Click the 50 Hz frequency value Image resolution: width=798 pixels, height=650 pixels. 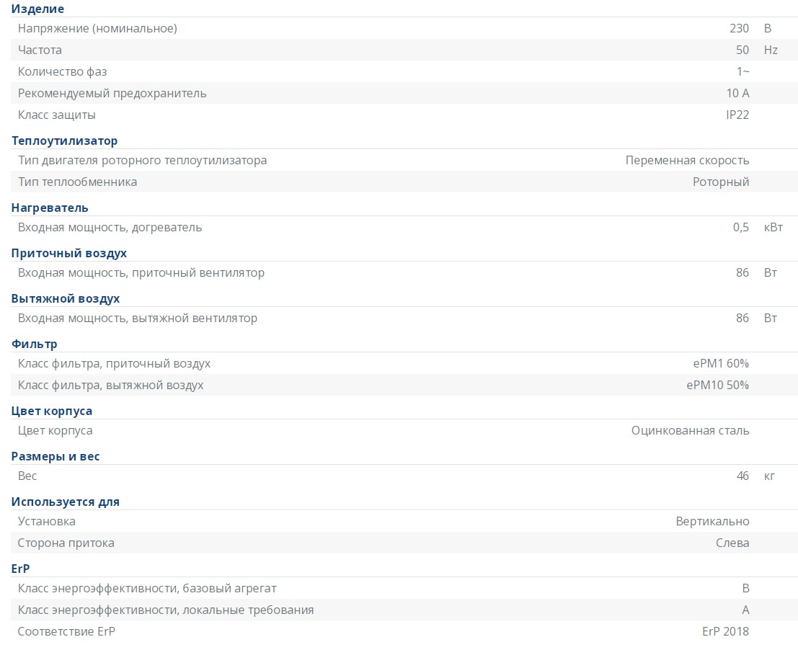tap(756, 50)
